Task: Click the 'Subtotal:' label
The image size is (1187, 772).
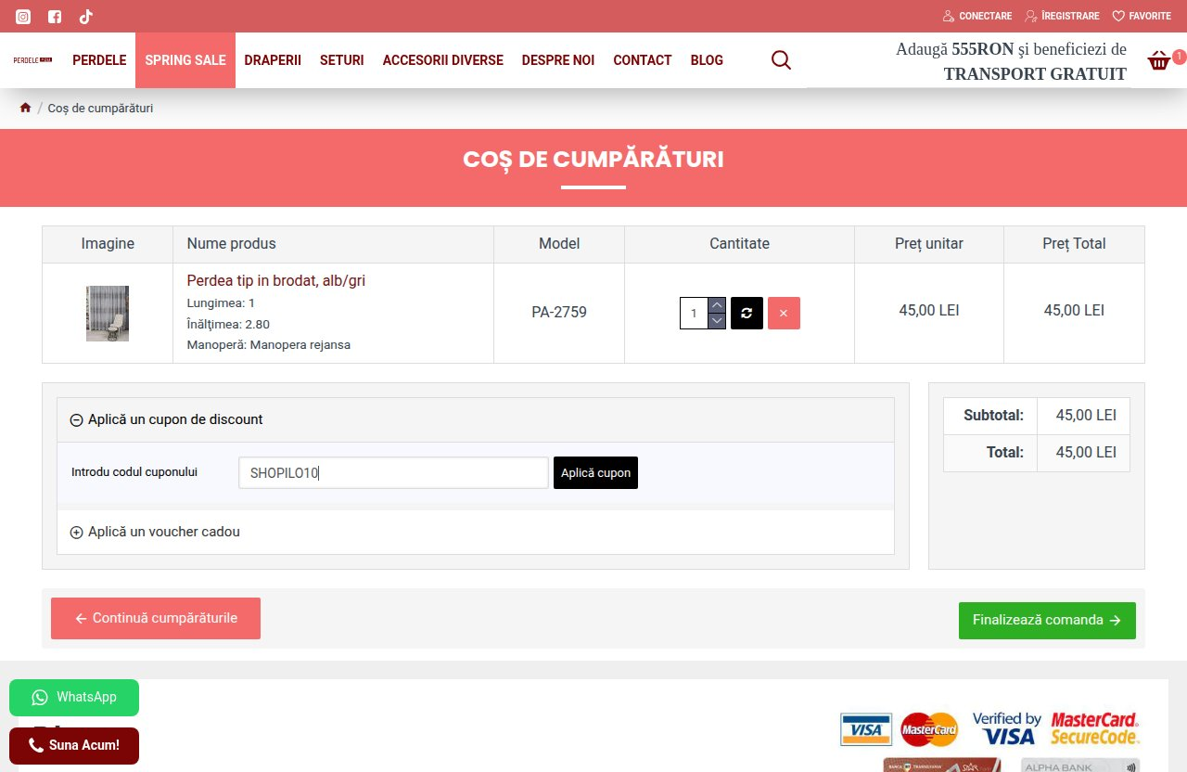Action: [993, 416]
